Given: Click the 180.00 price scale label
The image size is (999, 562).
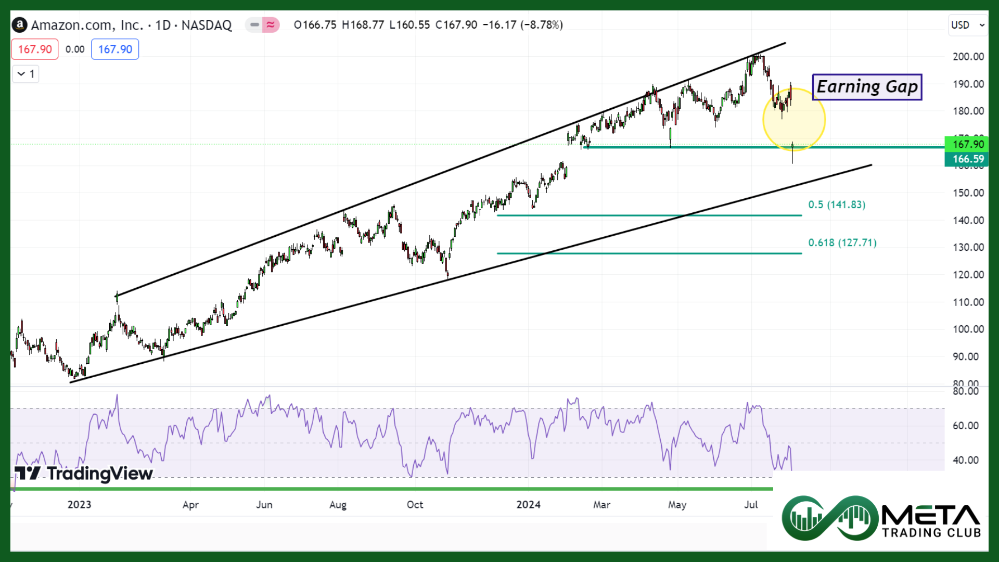Looking at the screenshot, I should click(x=968, y=111).
